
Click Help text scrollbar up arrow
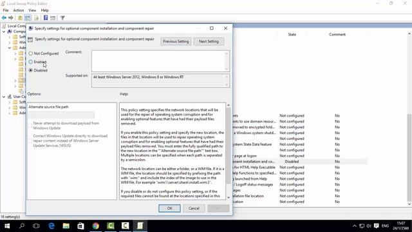(229, 106)
